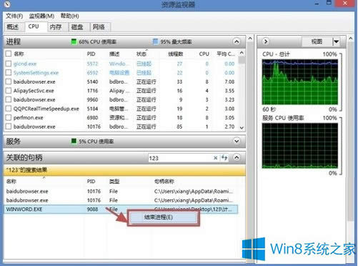The image size is (358, 266).
Task: Check the perfmon.exe checkbox
Action: tap(9, 117)
